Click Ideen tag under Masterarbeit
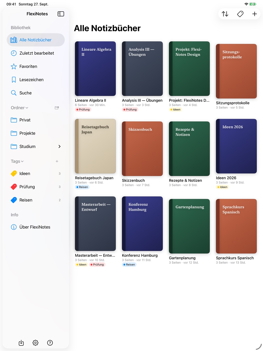263x351 pixels. [81, 265]
